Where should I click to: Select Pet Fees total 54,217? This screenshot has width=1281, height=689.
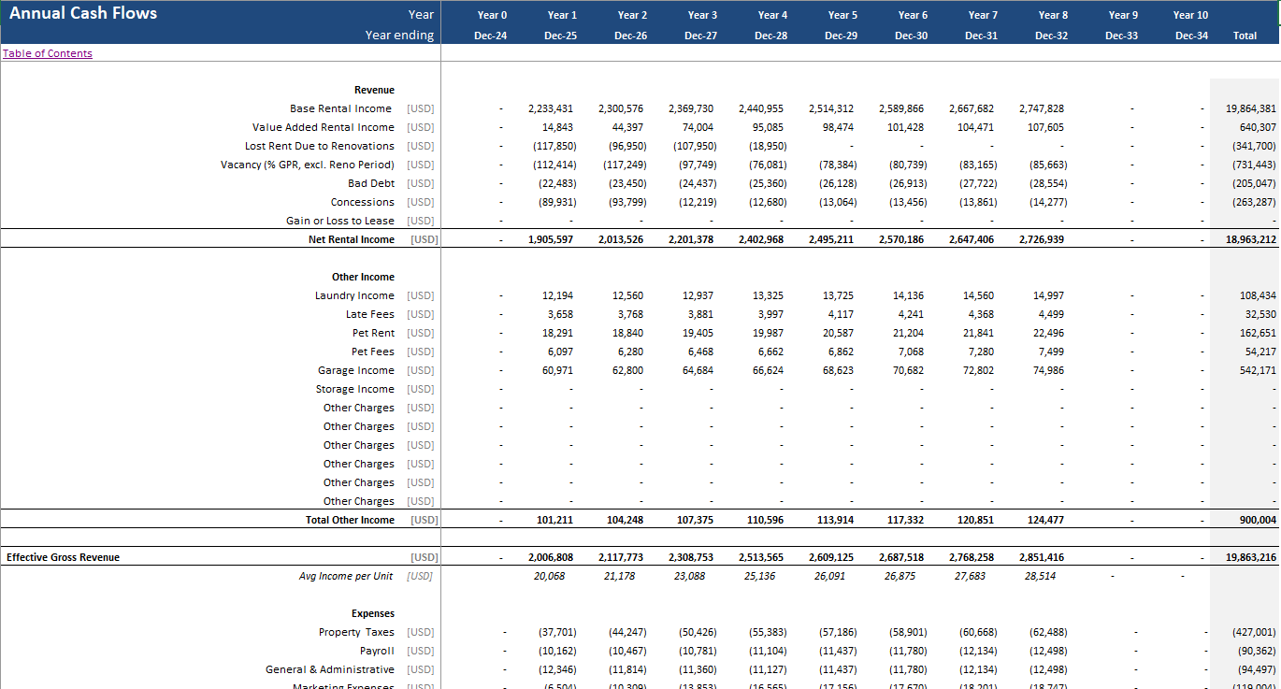point(1260,352)
